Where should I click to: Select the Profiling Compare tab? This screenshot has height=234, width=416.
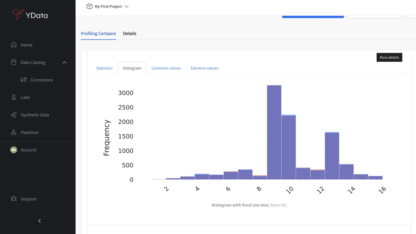point(98,34)
